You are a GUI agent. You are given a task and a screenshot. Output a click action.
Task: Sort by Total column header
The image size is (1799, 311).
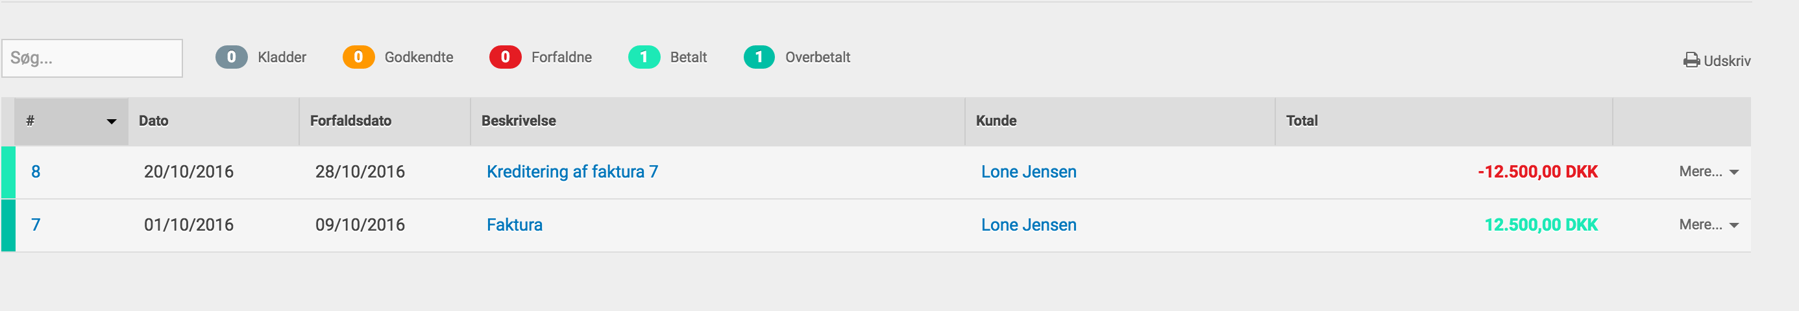(1302, 121)
